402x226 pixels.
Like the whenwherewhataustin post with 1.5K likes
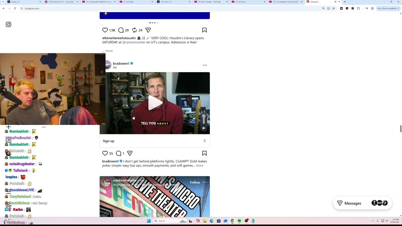[x=105, y=30]
